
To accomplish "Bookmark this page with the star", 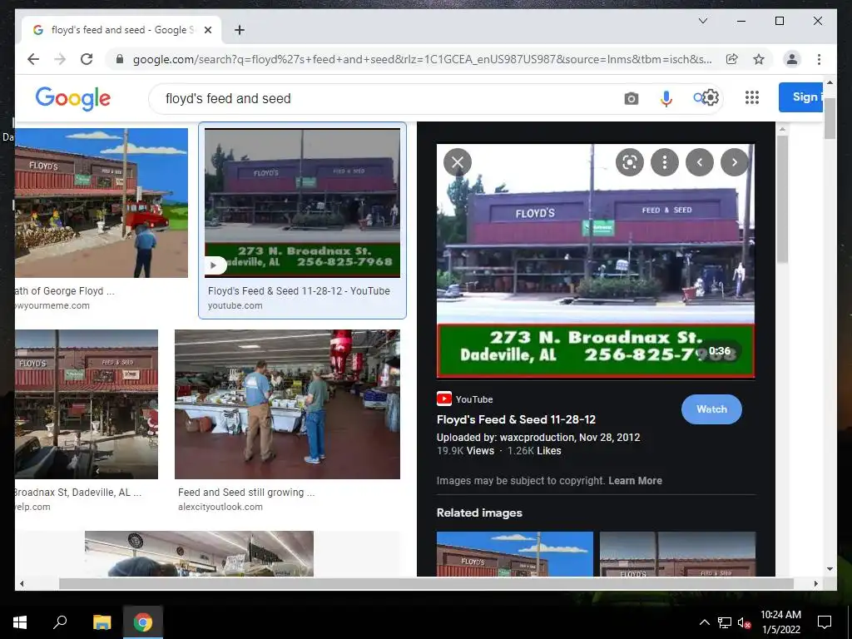I will [x=759, y=59].
